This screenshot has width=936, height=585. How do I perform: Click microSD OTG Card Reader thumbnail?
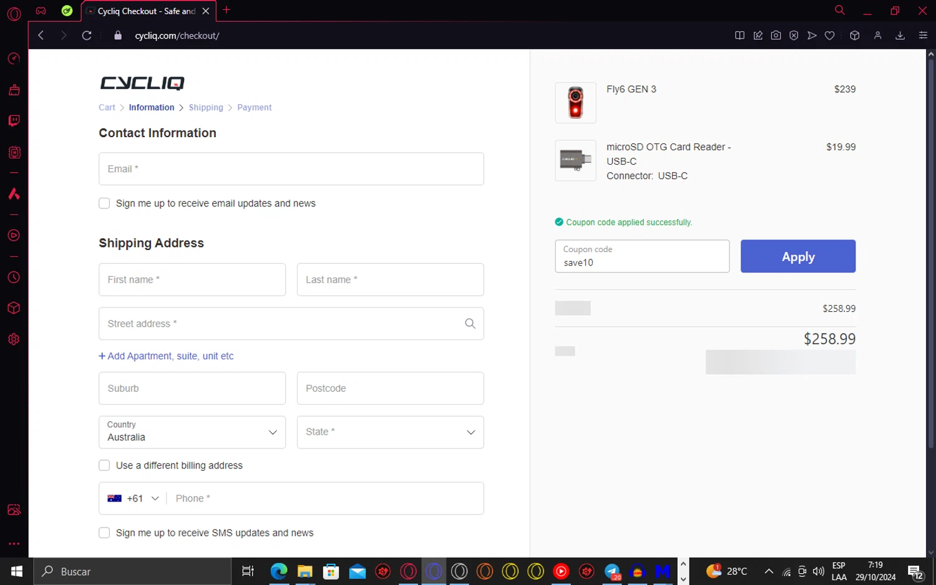(x=575, y=160)
